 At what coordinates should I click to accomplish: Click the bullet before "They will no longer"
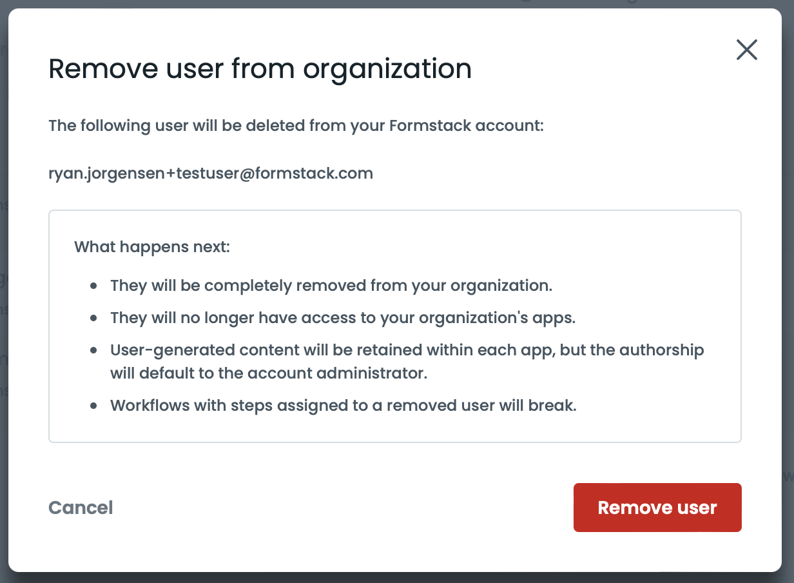tap(94, 318)
